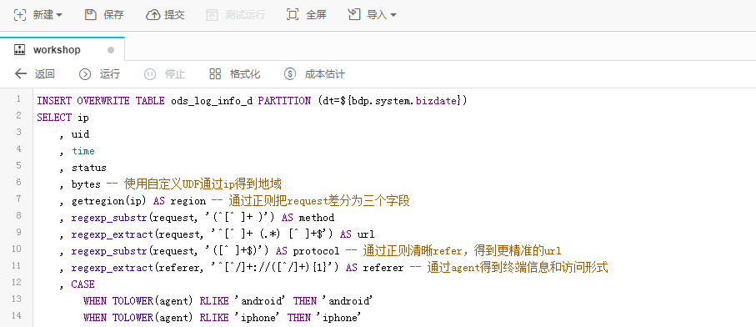Enter fullscreen via 全屏 label
This screenshot has height=327, width=756.
click(x=316, y=15)
